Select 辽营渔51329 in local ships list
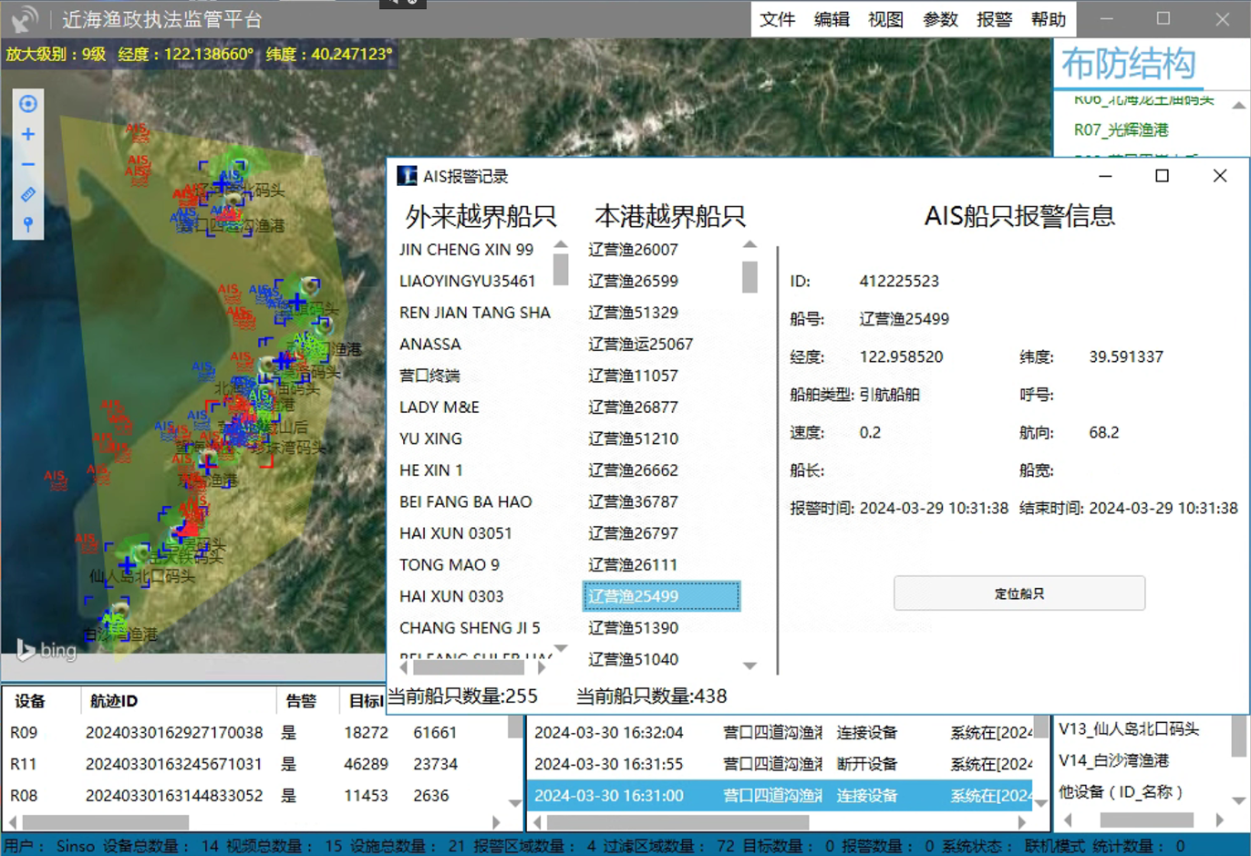 (633, 313)
